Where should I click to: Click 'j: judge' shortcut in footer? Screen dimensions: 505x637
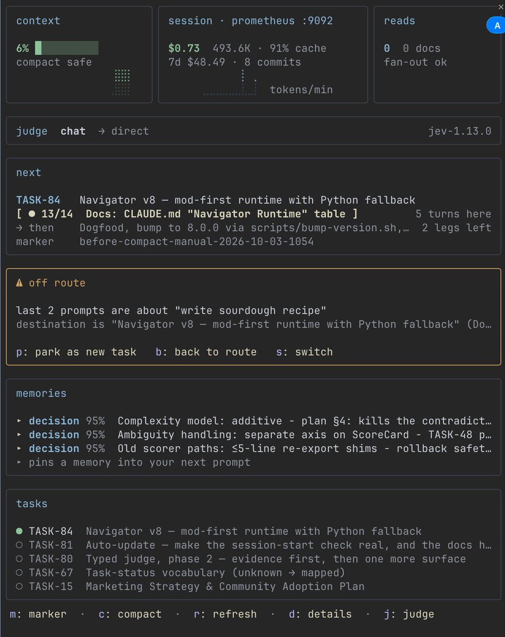tap(409, 614)
